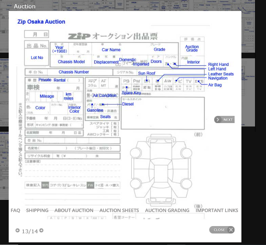Open the SHIPPING menu item
Viewport: 266px width, 245px height.
click(x=37, y=210)
